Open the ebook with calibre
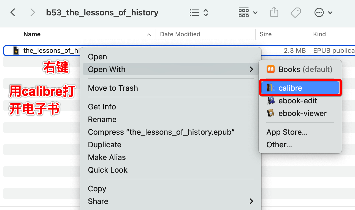 pyautogui.click(x=290, y=88)
